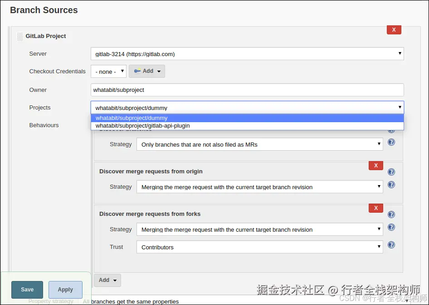This screenshot has width=429, height=305.
Task: Click the Owner label
Action: pos(38,90)
